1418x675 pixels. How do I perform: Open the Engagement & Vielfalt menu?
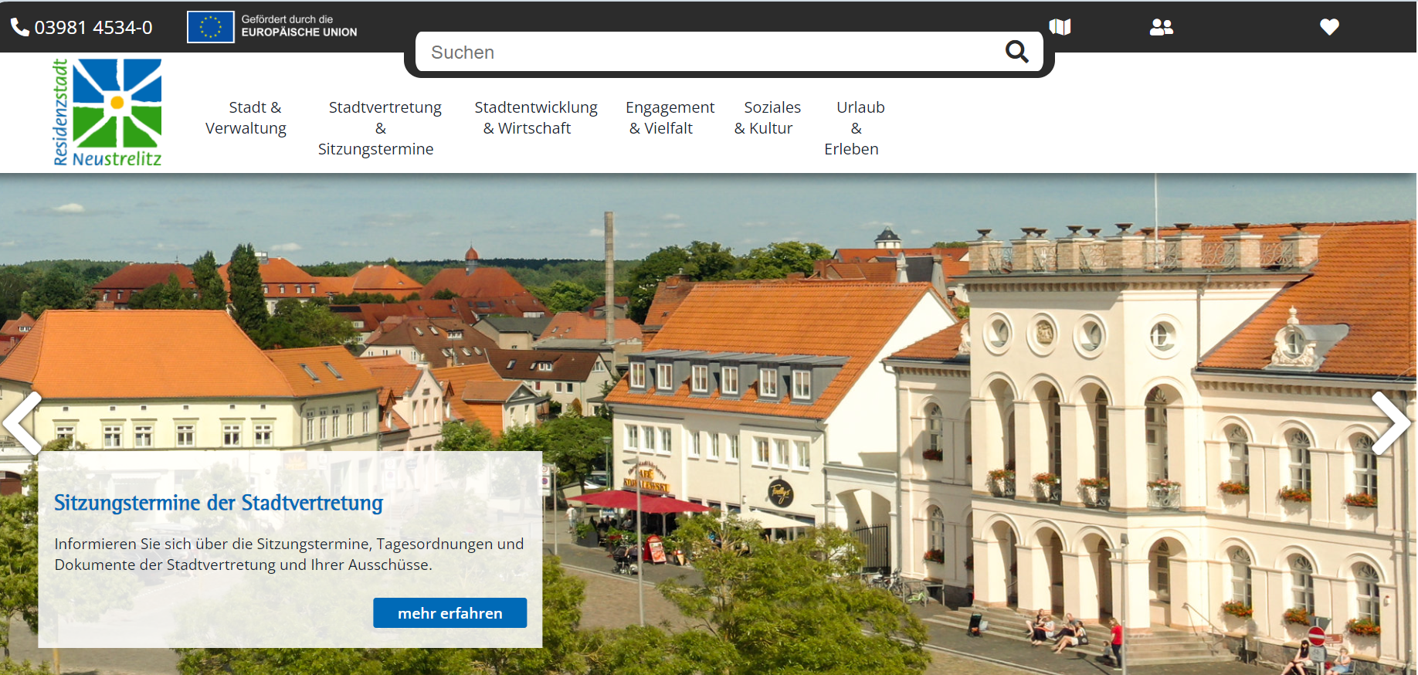[670, 117]
